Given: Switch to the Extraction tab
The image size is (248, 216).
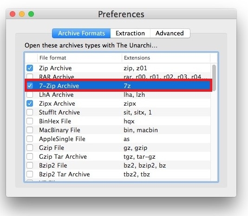Looking at the screenshot, I should click(130, 34).
